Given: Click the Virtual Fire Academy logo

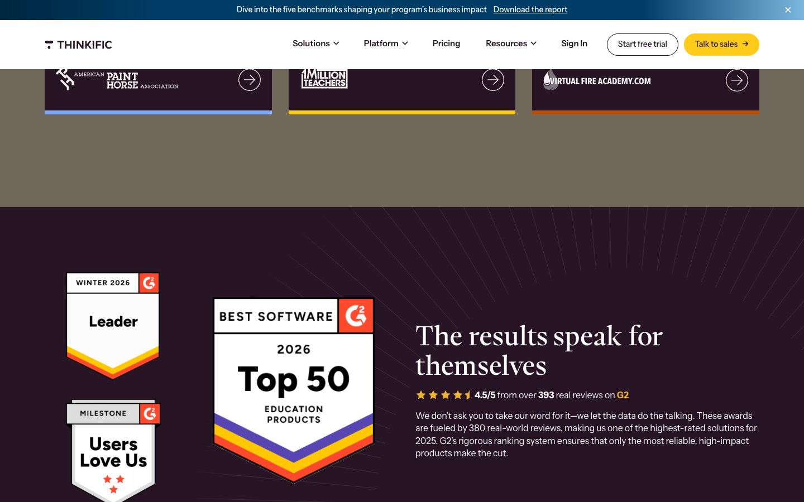Looking at the screenshot, I should [597, 81].
